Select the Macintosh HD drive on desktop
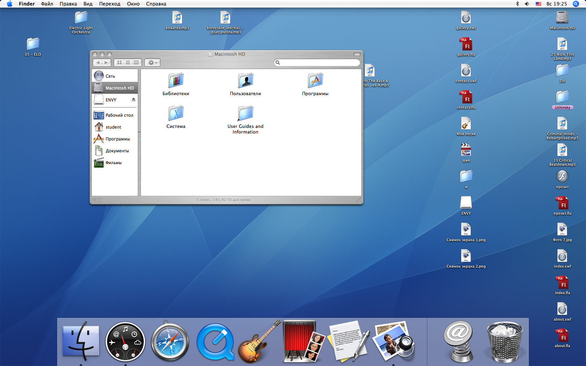 (562, 21)
